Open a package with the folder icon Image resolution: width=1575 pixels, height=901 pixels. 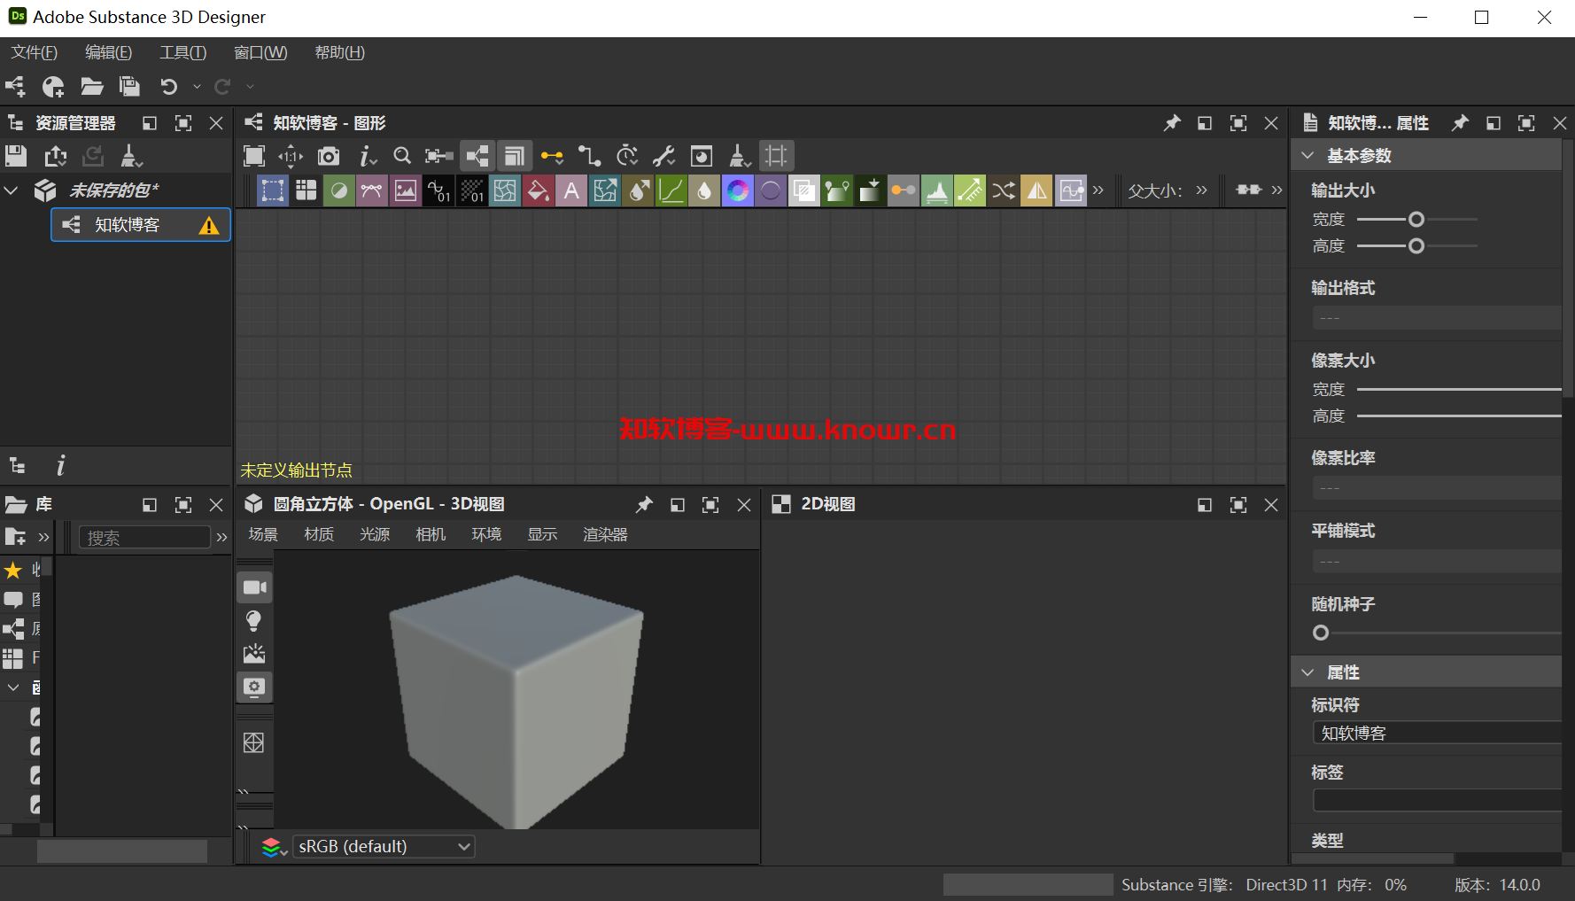coord(92,86)
